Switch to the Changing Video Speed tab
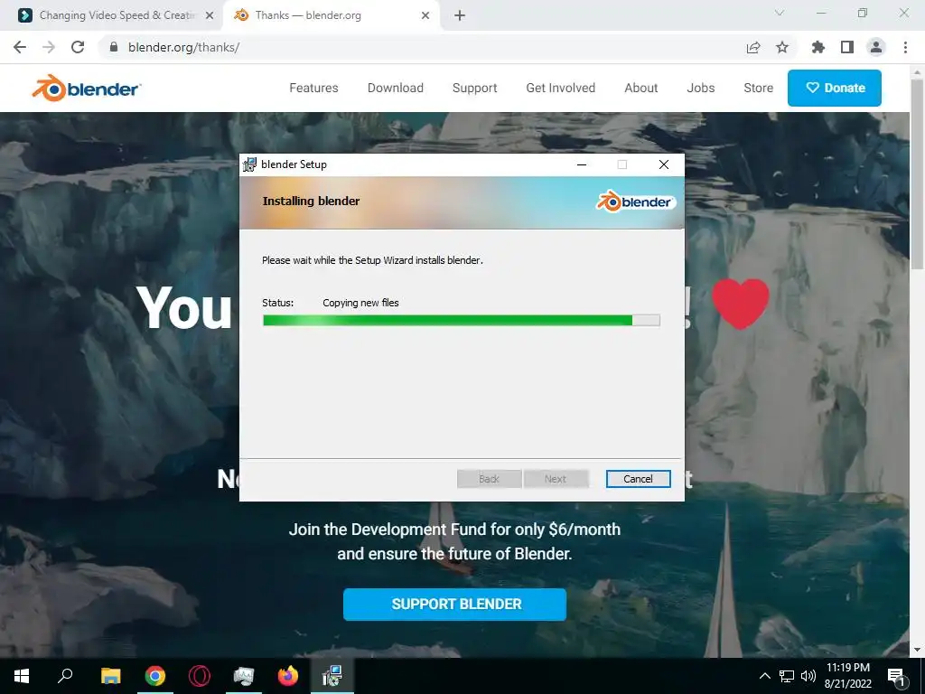 112,15
